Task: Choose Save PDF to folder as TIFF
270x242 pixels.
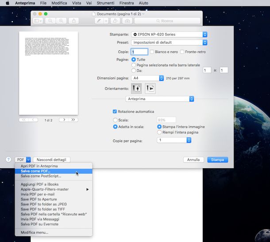Action: 54,209
